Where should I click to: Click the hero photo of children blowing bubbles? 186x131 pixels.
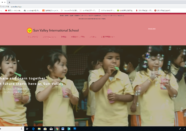[x=93, y=86]
